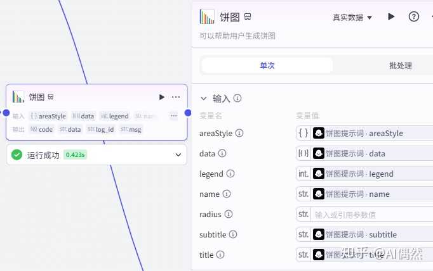The image size is (433, 271).
Task: Click the 饼图提示词 source icon in name row
Action: point(318,194)
